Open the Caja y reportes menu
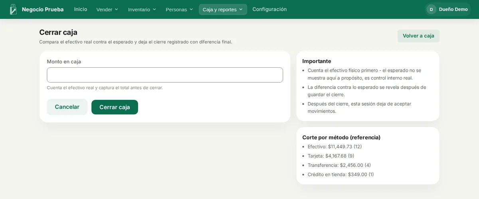 tap(223, 9)
